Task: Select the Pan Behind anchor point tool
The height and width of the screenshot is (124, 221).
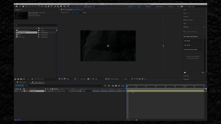Action: pos(42,7)
